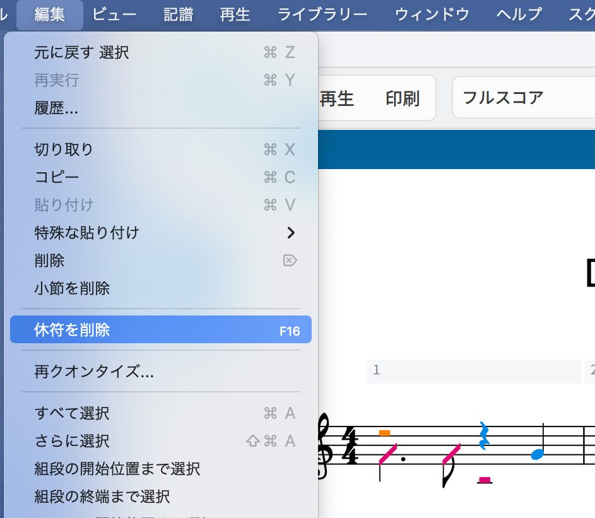
Task: Open the ビュー menu
Action: [x=114, y=15]
